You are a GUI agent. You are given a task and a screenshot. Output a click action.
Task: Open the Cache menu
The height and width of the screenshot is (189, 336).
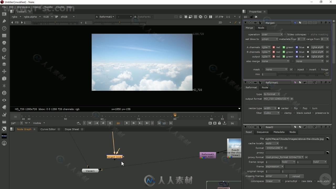(60, 7)
